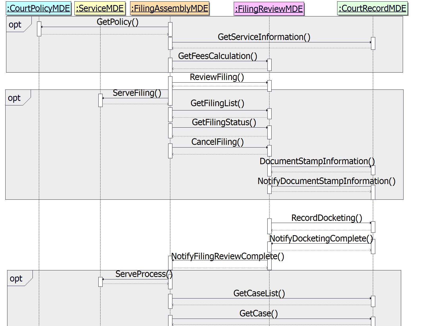Click the GetFilingStatus() message label
426x326 pixels.
coord(224,122)
